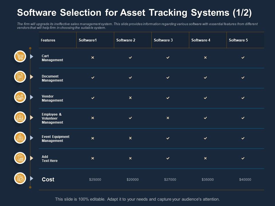Image resolution: width=275 pixels, height=206 pixels.
Task: Click the Vendor Management row label
Action: 52,98
